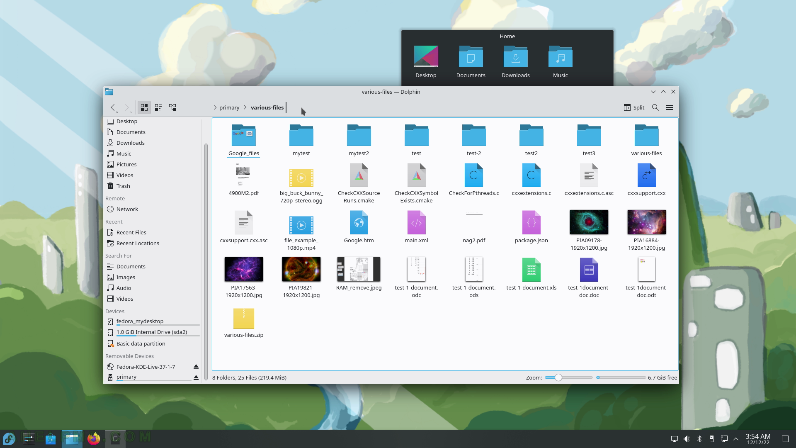Viewport: 796px width, 448px height.
Task: Open the volume control in system tray
Action: (687, 439)
